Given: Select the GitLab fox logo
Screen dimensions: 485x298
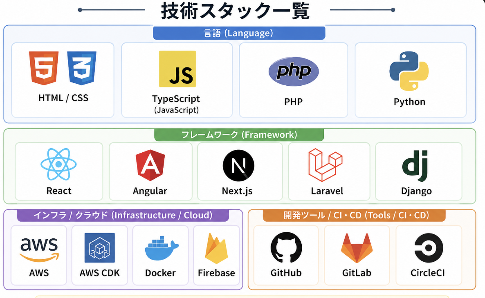Looking at the screenshot, I should [x=357, y=248].
